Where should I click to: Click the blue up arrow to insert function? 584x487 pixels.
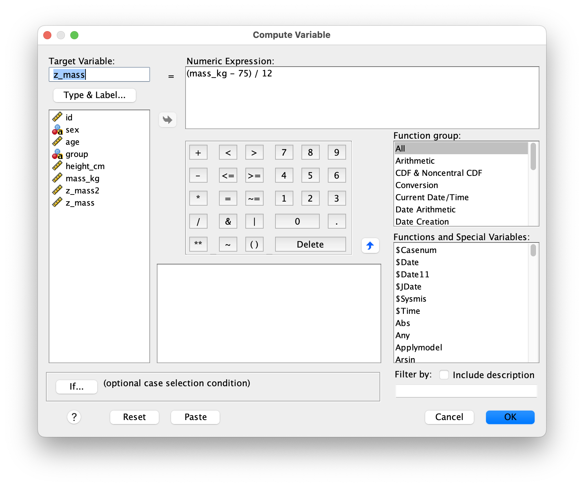click(370, 246)
